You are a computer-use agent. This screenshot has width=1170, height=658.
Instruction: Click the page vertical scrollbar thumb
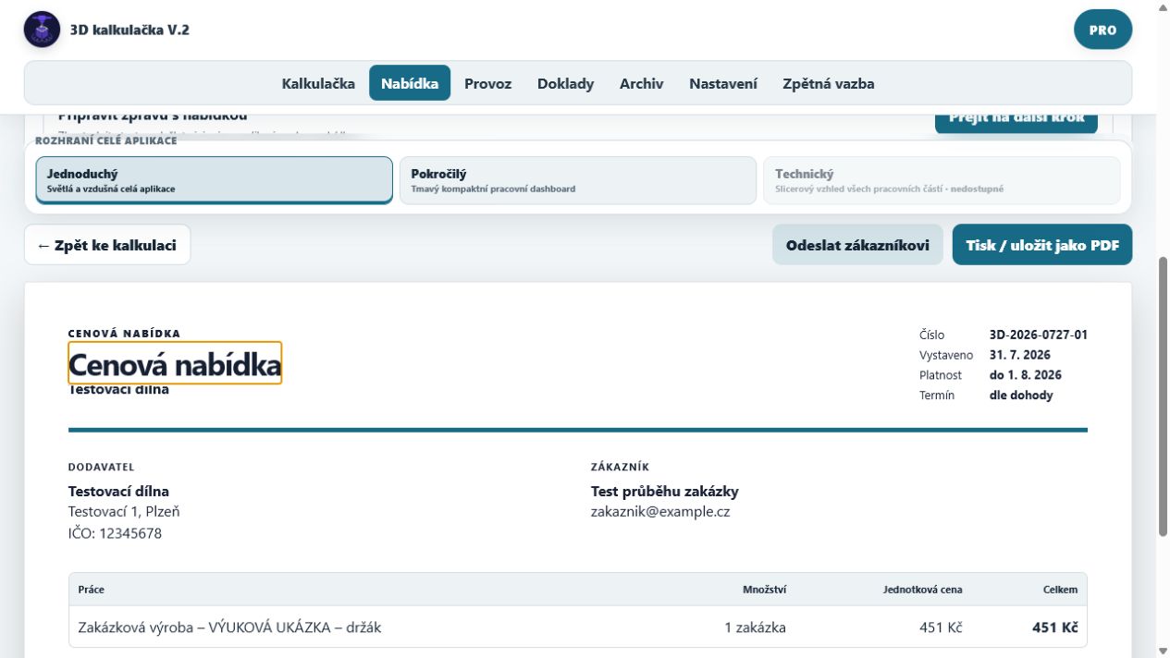pyautogui.click(x=1163, y=395)
